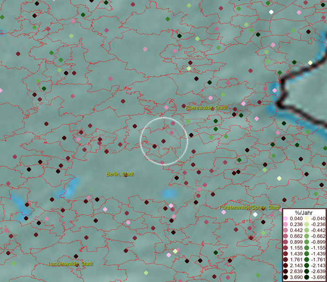327x282 pixels.
Task: Click the -1.761 legend value text
Action: click(318, 260)
